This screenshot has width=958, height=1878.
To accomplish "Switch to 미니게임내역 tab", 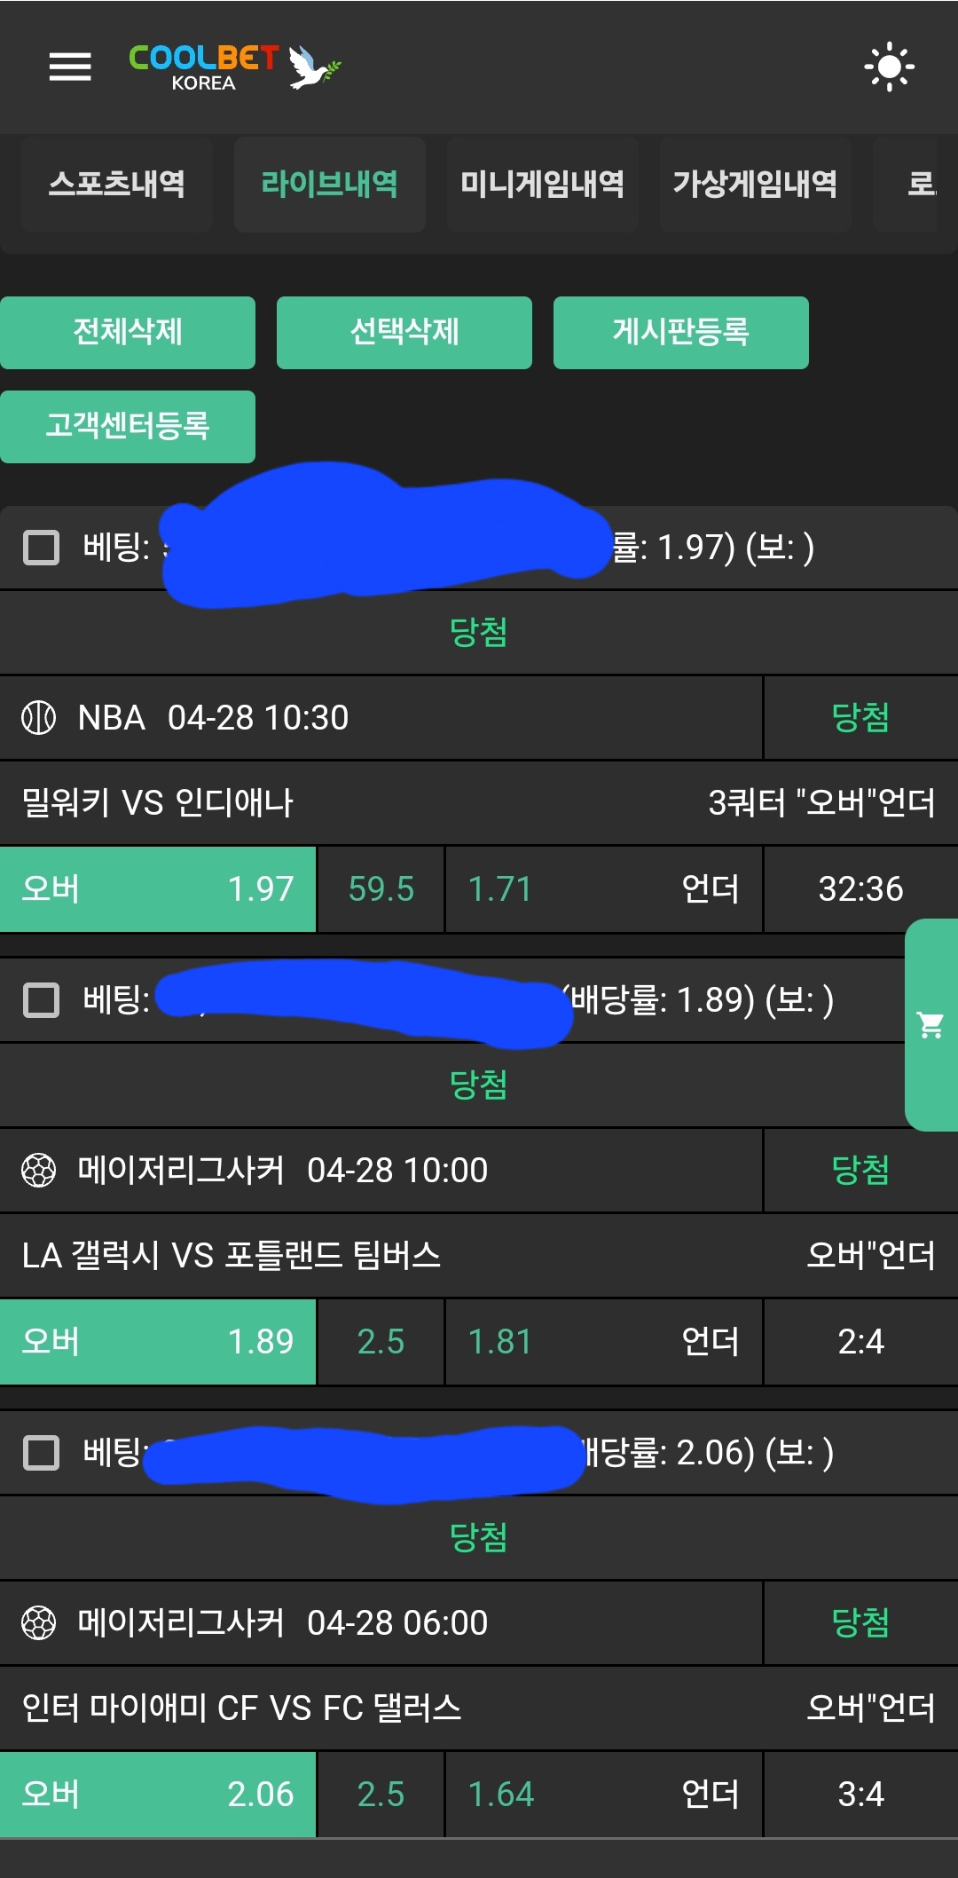I will coord(542,184).
